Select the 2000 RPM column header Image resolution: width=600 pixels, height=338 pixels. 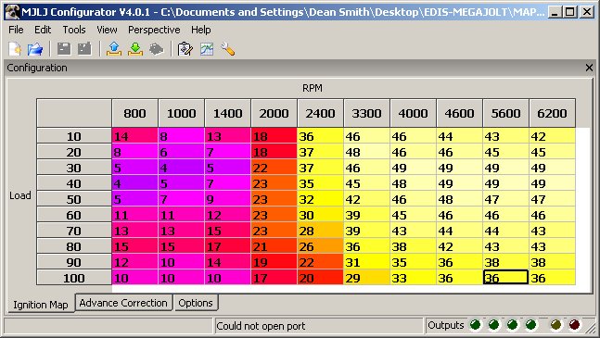274,113
